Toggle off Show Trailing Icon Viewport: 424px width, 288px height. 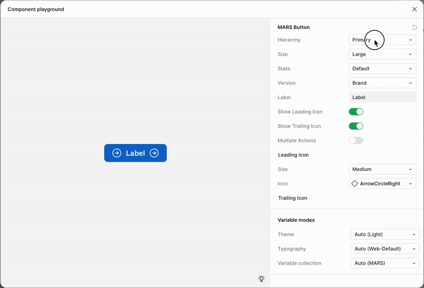tap(356, 126)
